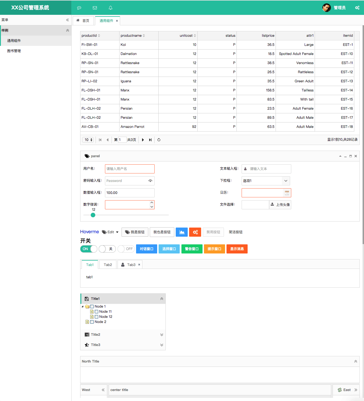This screenshot has height=401, width=364.
Task: Open settings gears icon in header
Action: click(357, 8)
